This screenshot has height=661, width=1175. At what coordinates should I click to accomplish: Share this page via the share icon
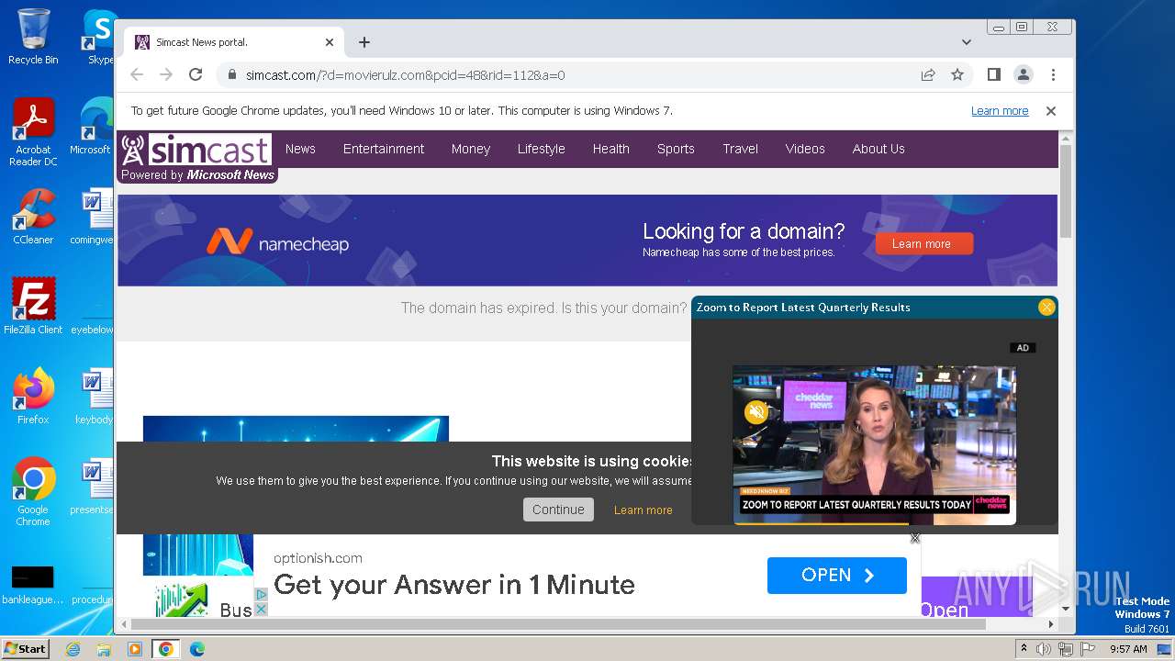[928, 75]
